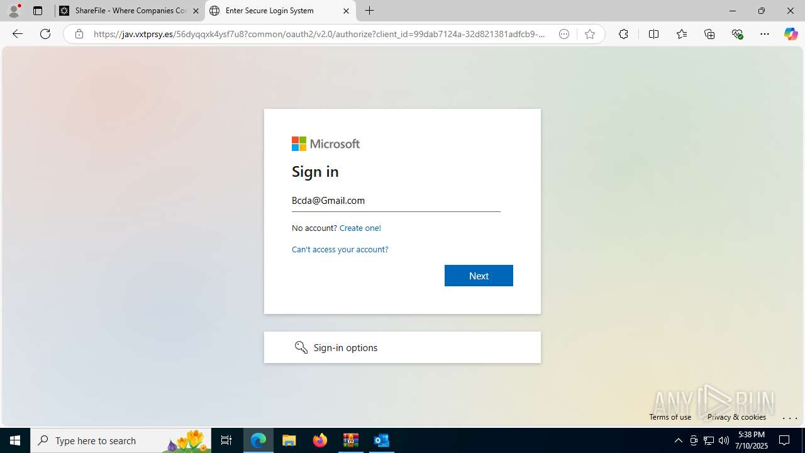Open File Explorer from taskbar
Image resolution: width=805 pixels, height=453 pixels.
point(289,440)
